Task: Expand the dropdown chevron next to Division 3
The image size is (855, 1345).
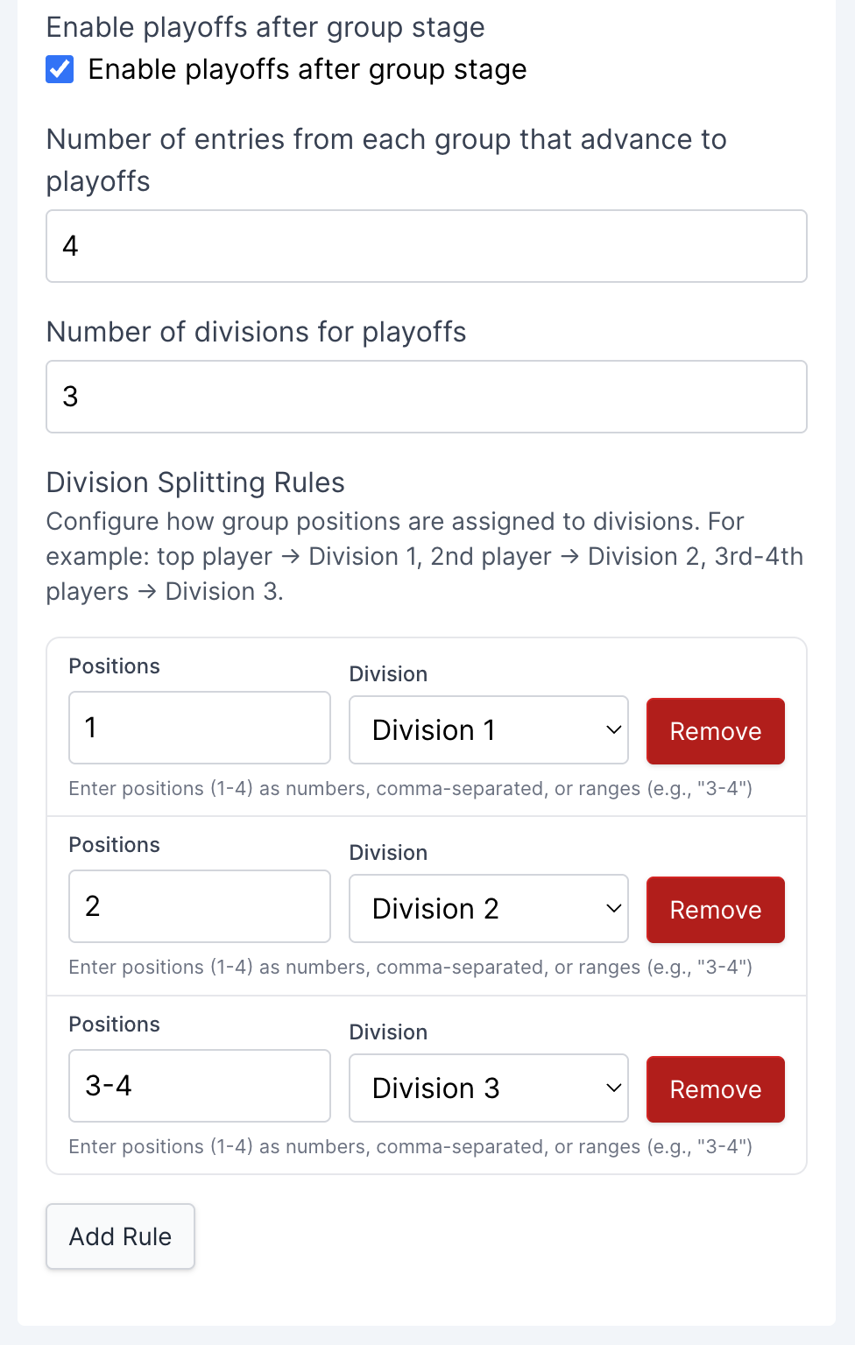Action: point(613,1088)
